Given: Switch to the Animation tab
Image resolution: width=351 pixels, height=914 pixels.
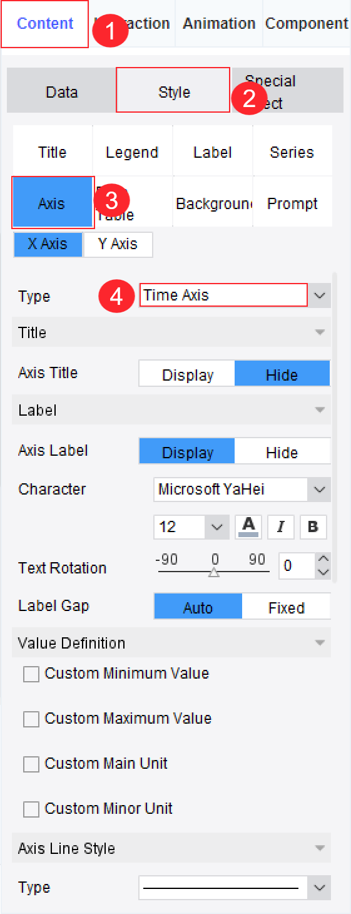Looking at the screenshot, I should coord(219,24).
